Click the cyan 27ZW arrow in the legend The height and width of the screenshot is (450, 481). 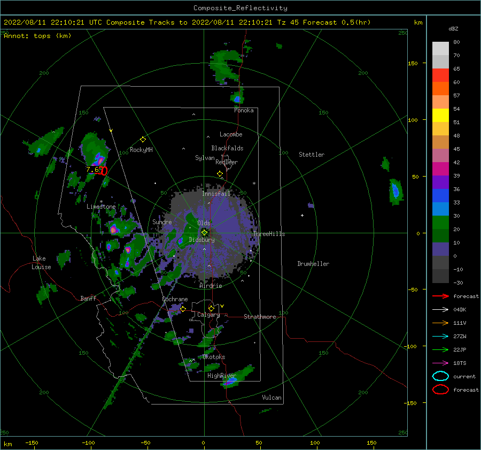[x=440, y=337]
